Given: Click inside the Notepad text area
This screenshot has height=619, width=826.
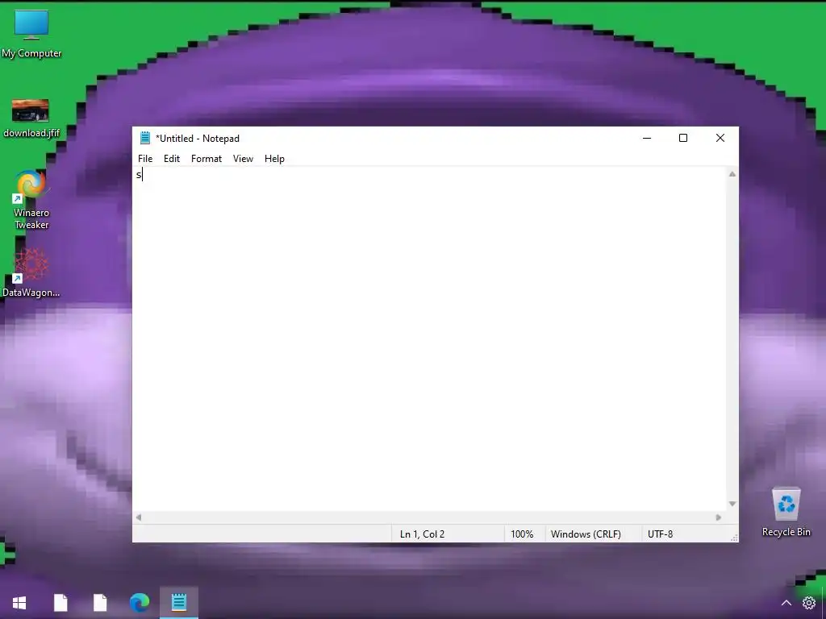Looking at the screenshot, I should tap(429, 339).
